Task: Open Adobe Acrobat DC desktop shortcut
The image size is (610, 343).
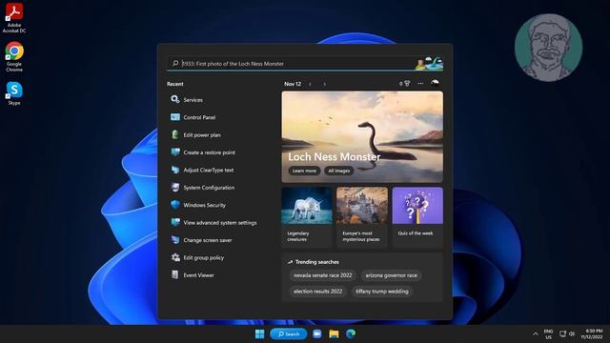Action: tap(14, 17)
